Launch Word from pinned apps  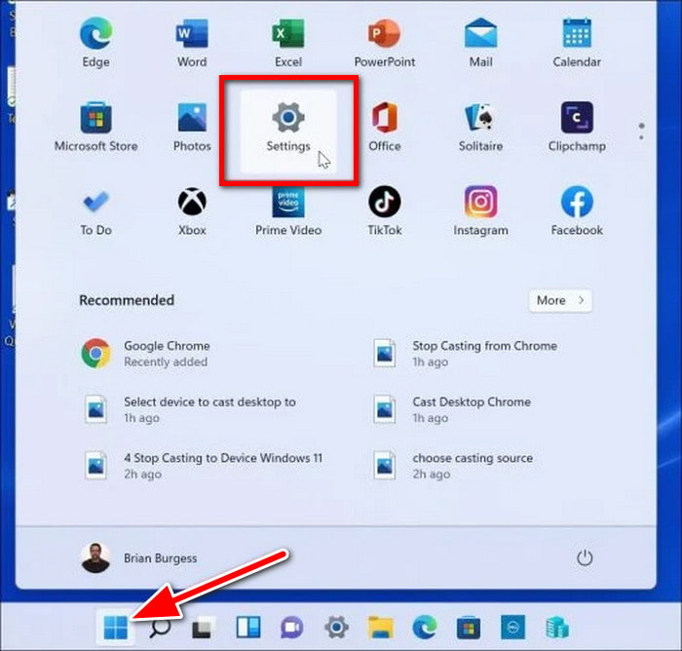tap(192, 43)
